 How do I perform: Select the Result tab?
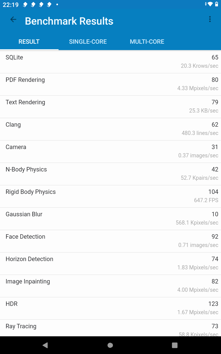click(29, 42)
